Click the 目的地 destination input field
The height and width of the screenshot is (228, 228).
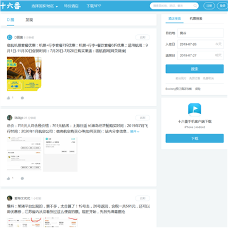click(201, 33)
